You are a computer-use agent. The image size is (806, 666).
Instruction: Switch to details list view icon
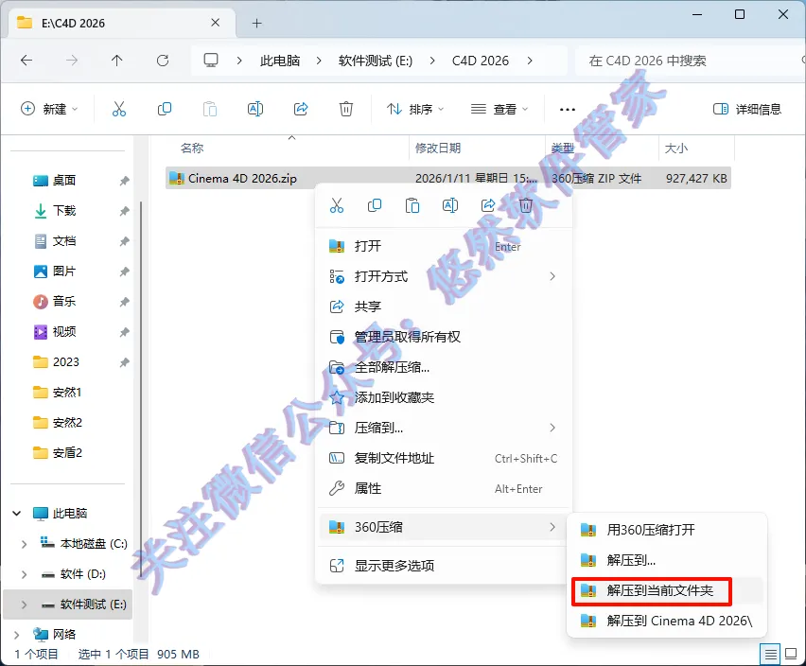pyautogui.click(x=770, y=655)
